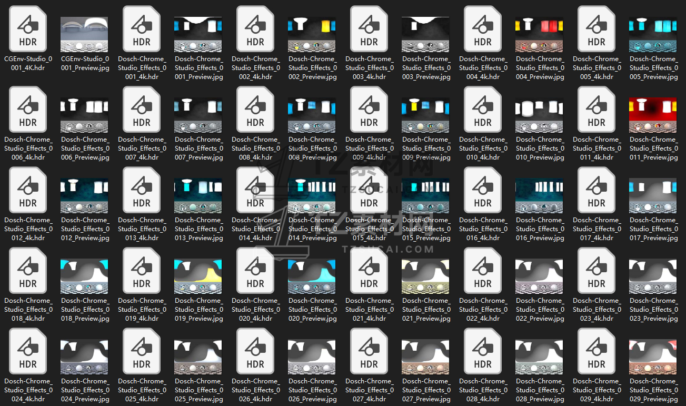Choose the Dosch-Chrome_Studio_Effects_0021_4k.hdr file icon
The image size is (686, 406).
369,271
